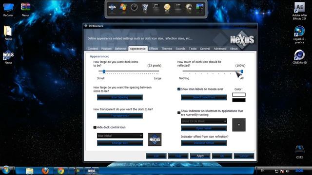This screenshot has height=175, width=312.
Task: Switch to the Sounds tab
Action: 180,49
